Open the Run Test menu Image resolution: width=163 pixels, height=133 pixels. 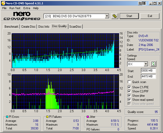[14, 8]
